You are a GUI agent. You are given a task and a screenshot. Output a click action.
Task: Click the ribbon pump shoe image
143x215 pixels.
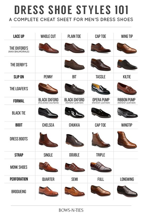click(x=127, y=113)
